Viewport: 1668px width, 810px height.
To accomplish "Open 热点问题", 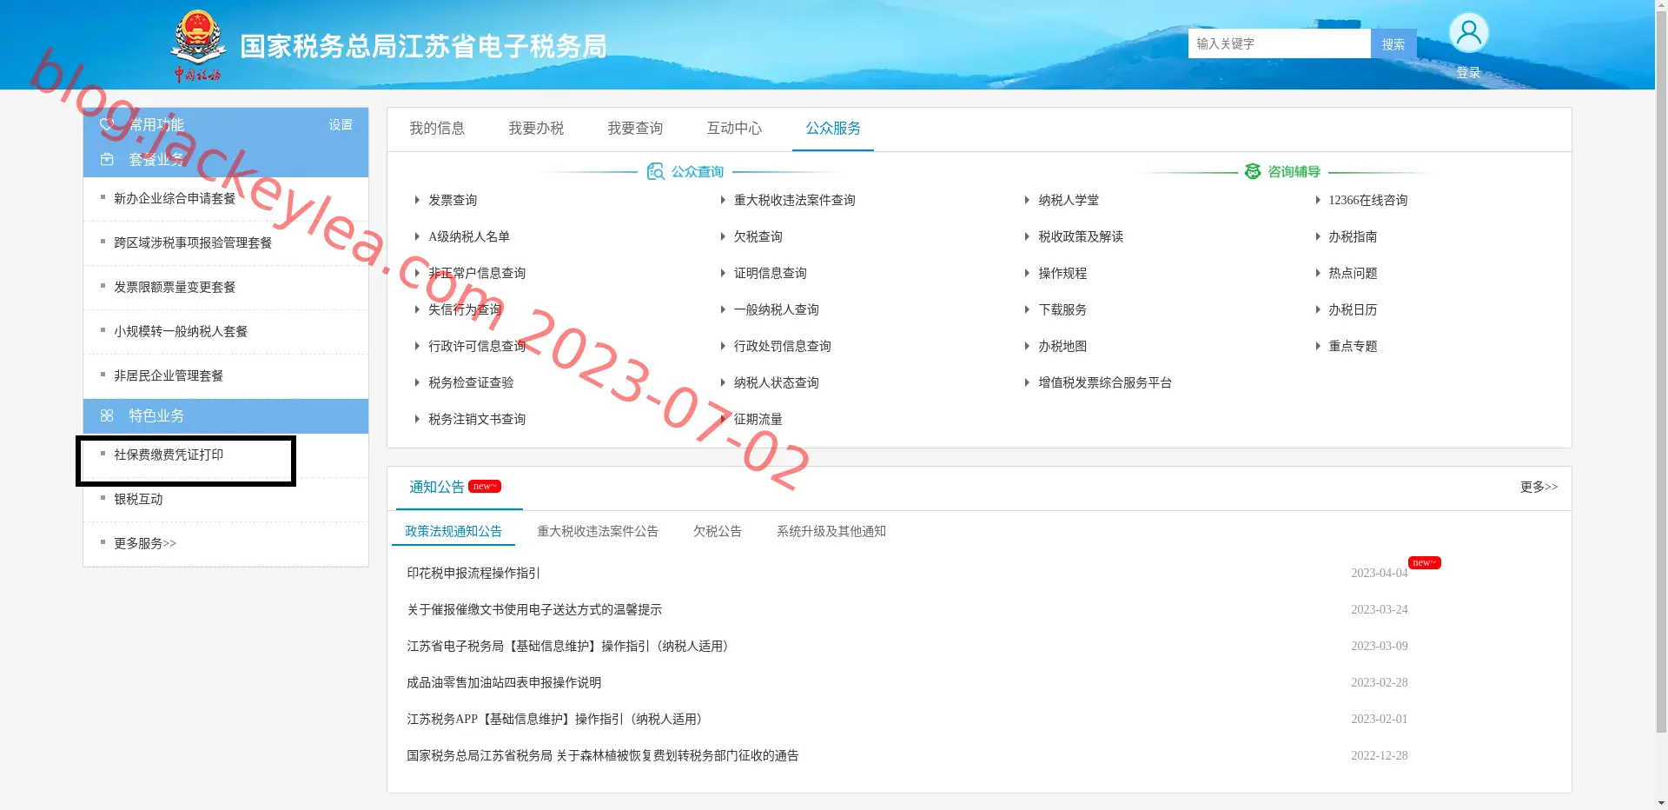I will [1353, 273].
